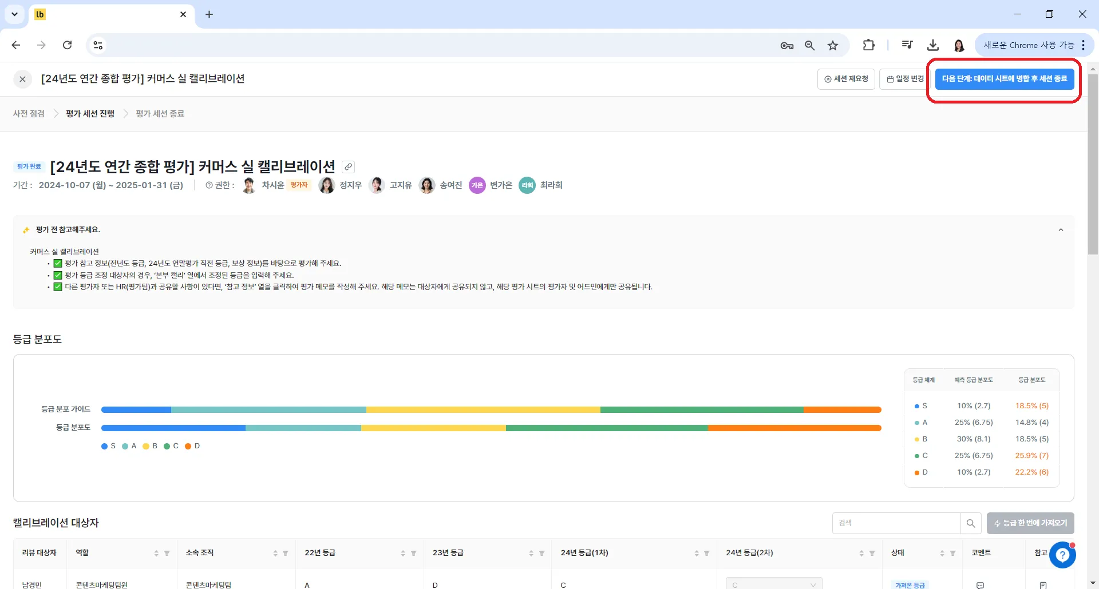Select the 평가 세션 진행 step

pos(90,114)
